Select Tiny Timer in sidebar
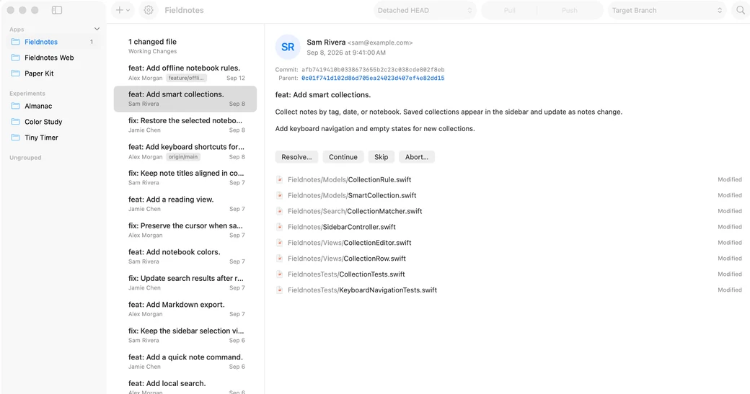The image size is (750, 394). pyautogui.click(x=53, y=138)
